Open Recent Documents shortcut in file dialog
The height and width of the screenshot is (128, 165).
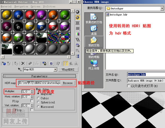pos(94,19)
